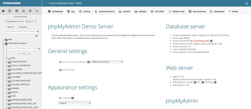Jump to last page with >> arrow

pyautogui.click(x=29, y=54)
